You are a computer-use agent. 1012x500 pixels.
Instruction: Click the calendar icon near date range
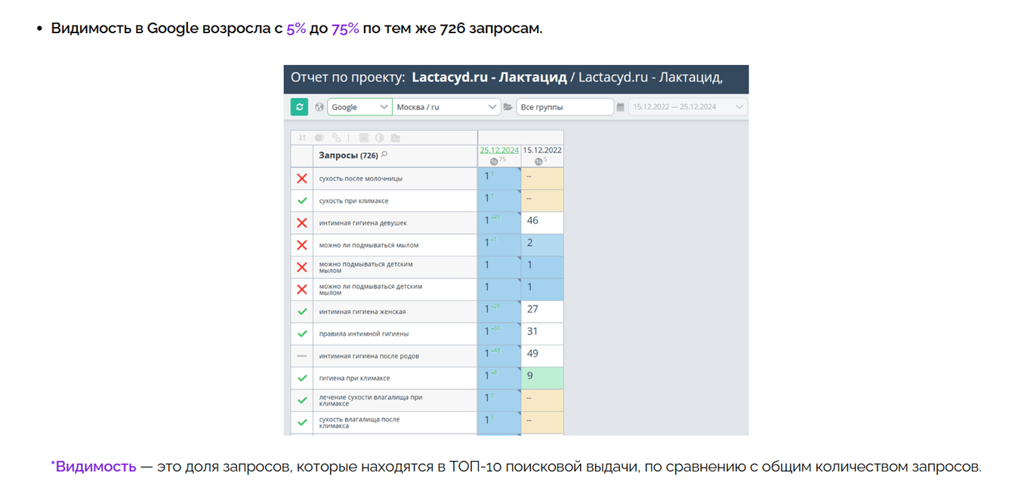tap(621, 107)
